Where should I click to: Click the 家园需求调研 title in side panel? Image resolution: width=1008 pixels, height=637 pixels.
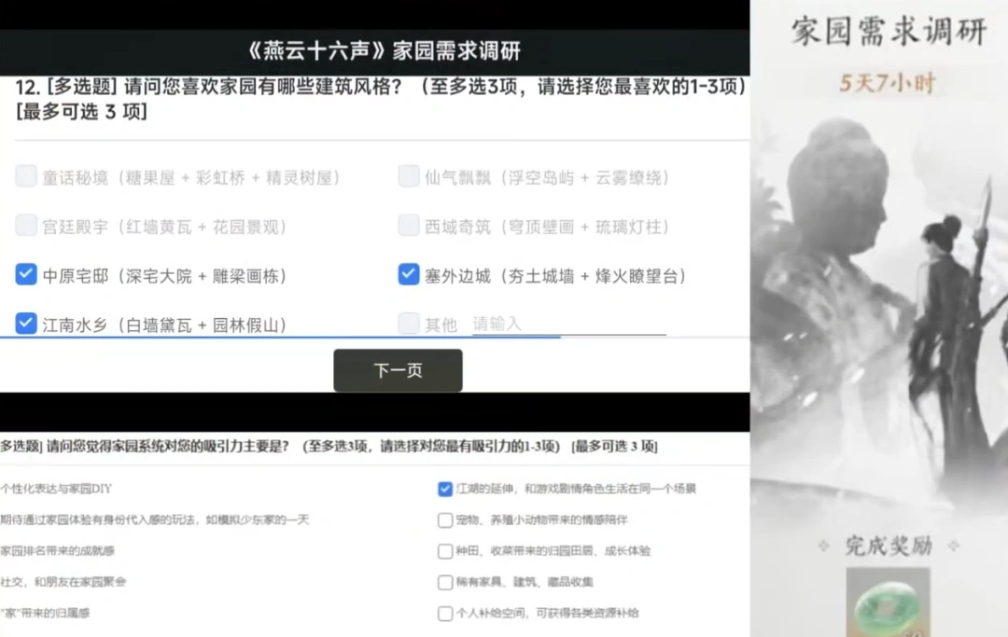coord(889,32)
